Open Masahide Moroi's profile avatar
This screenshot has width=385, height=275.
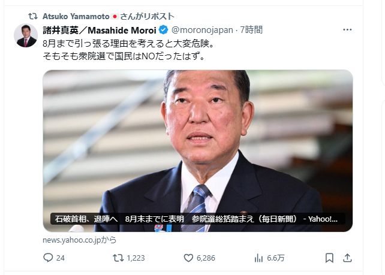pyautogui.click(x=26, y=35)
